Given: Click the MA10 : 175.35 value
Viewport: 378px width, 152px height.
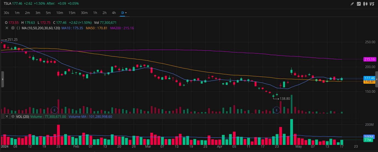Looking at the screenshot, I should pyautogui.click(x=72, y=28).
